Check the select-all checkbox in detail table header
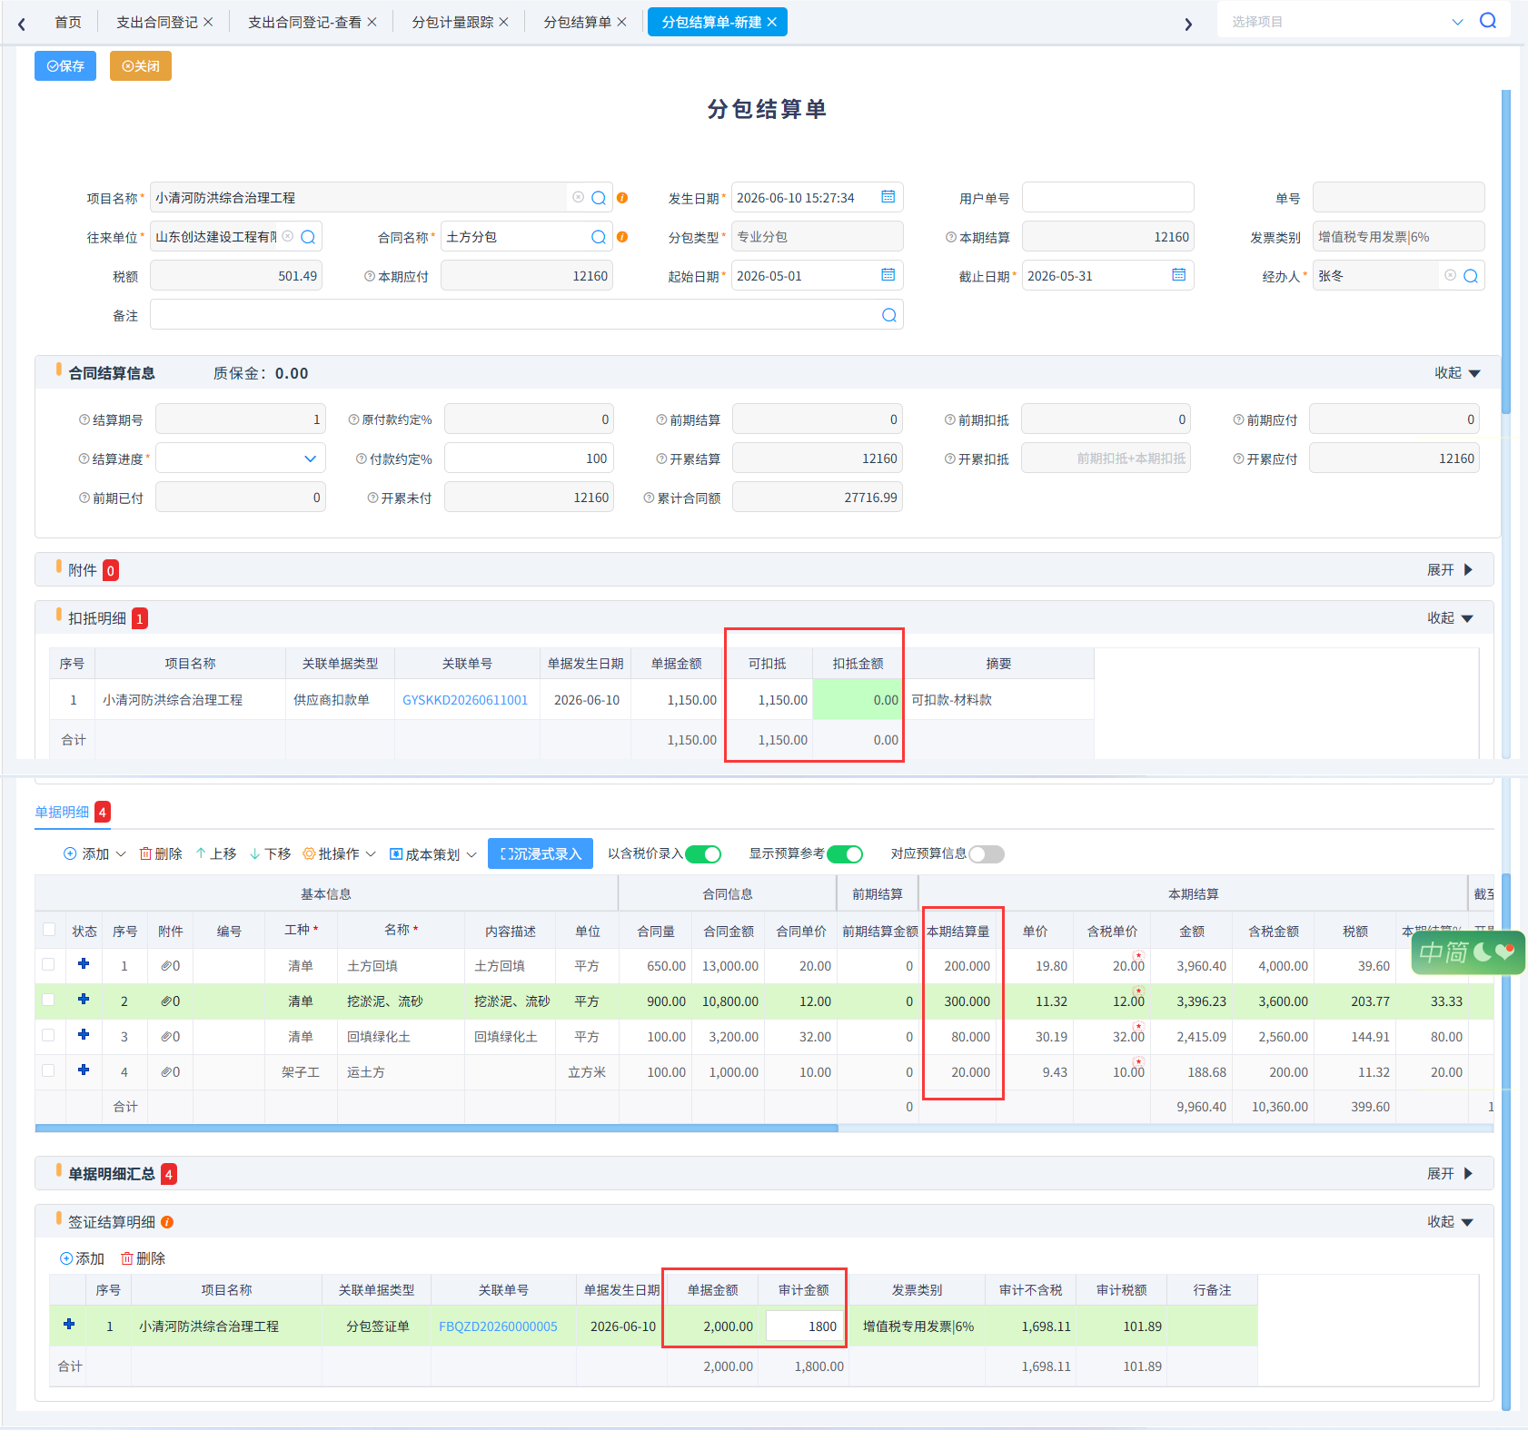This screenshot has height=1430, width=1528. tap(49, 930)
